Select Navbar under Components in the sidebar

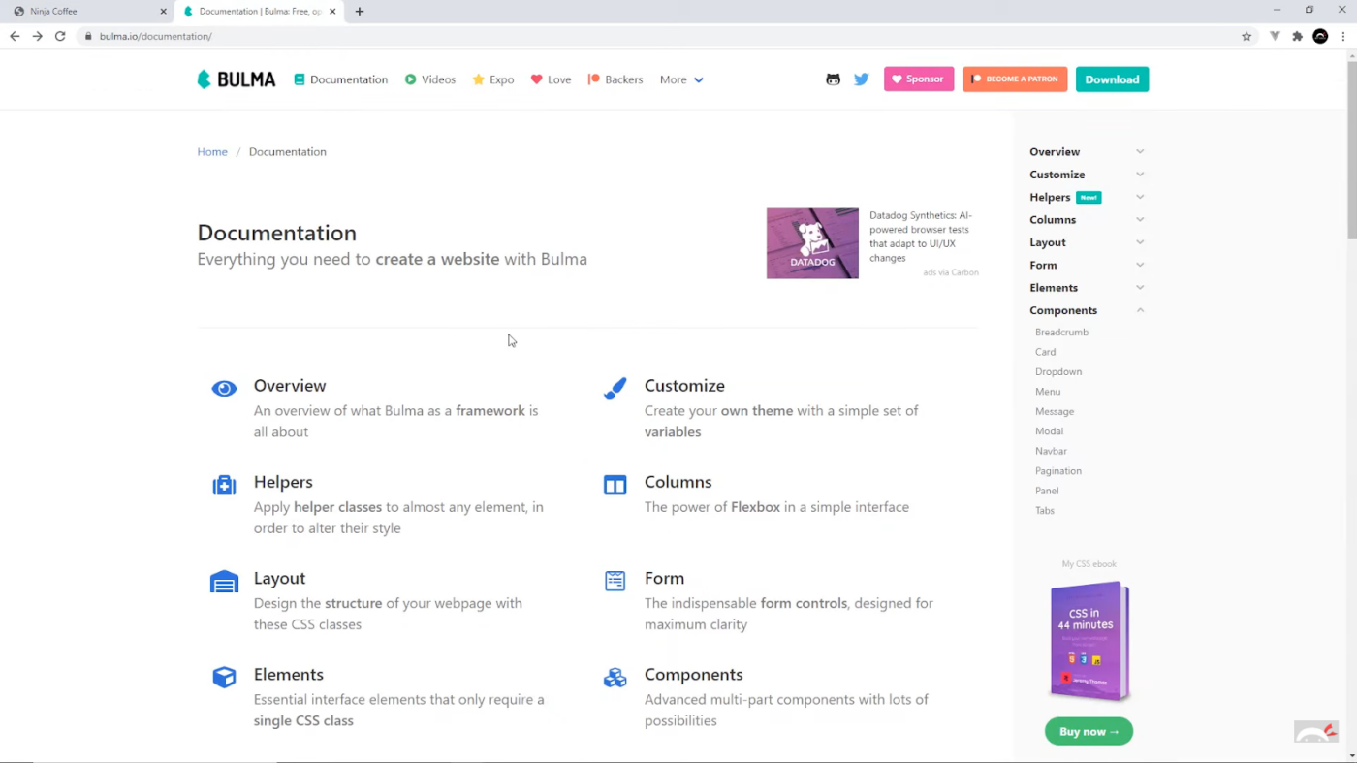tap(1050, 450)
